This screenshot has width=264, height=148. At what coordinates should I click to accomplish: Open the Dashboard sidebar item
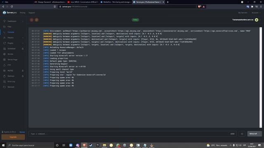pos(12,21)
